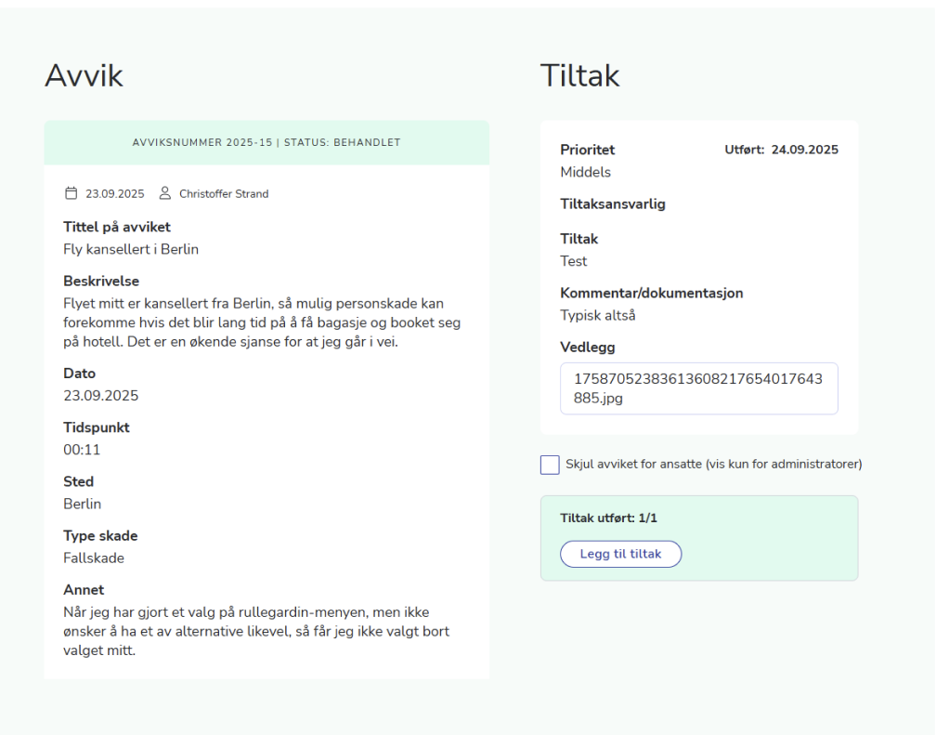This screenshot has height=735, width=936.
Task: Click the Avviksnummer 2025-15 status banner
Action: 266,143
